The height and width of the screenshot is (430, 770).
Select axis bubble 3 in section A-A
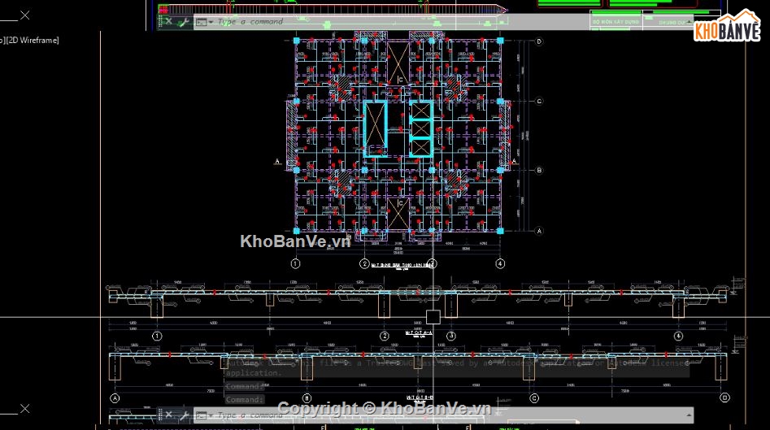(x=450, y=337)
